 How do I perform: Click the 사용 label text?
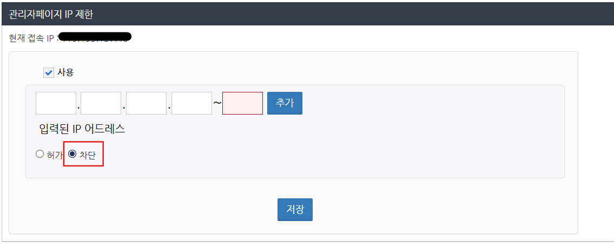pos(65,72)
